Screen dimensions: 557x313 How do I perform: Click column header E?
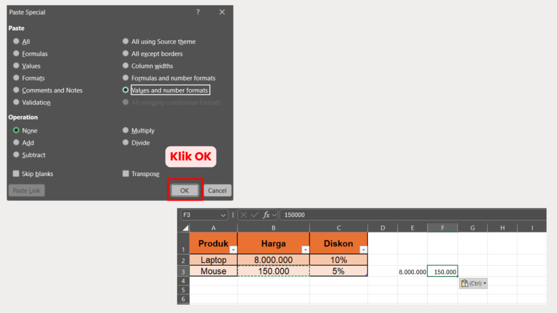tap(412, 228)
